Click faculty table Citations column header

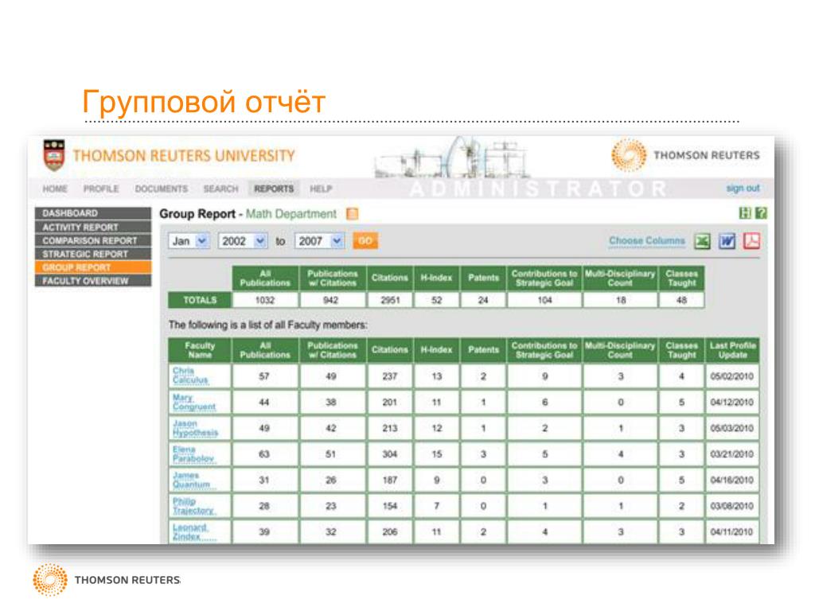pyautogui.click(x=390, y=350)
